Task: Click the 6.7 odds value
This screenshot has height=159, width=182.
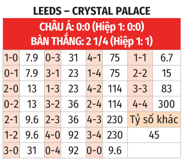Action: (166, 58)
